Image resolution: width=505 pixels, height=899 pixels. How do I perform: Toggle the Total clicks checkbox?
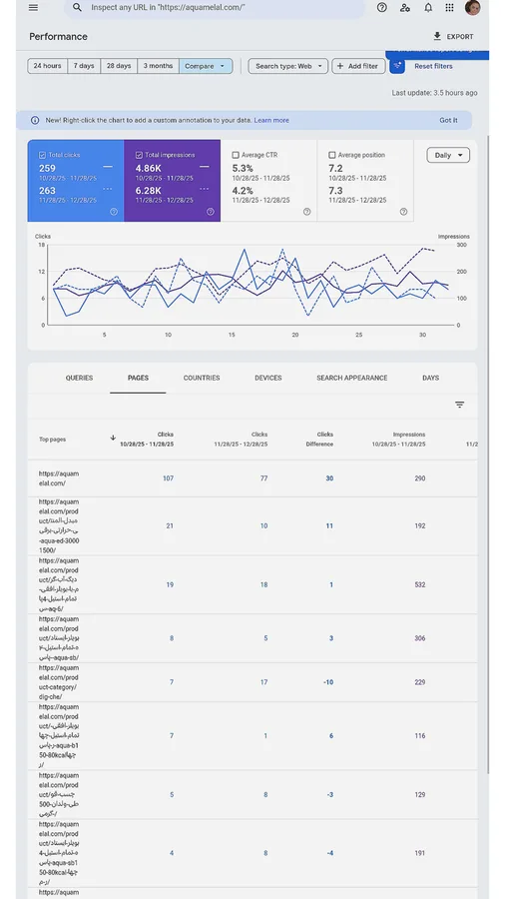point(42,155)
